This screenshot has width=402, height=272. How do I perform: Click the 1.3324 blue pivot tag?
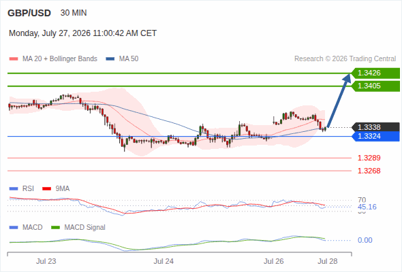(x=375, y=136)
